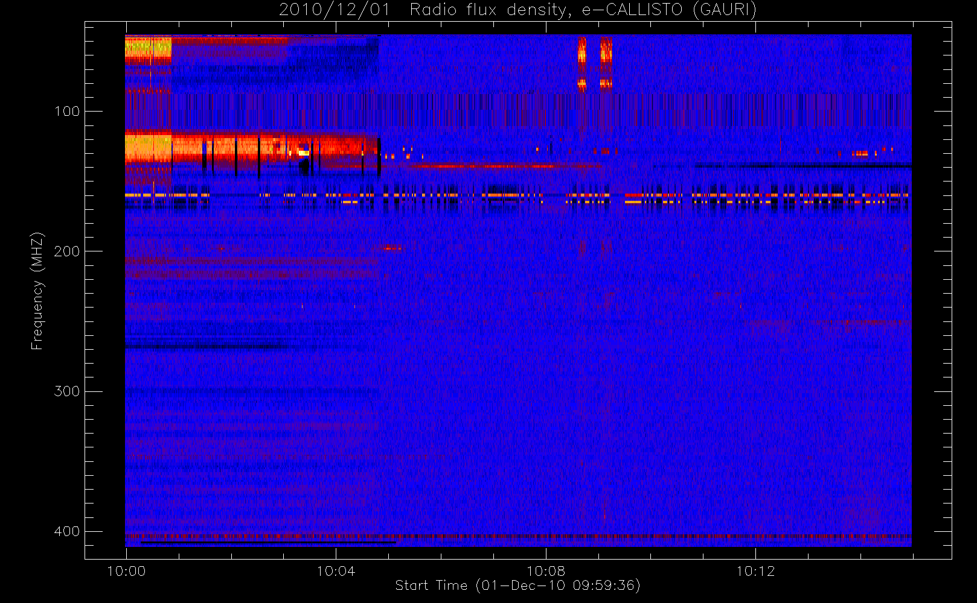Click the plot title mentioning e-CALLISTO (GAURI)
Image resolution: width=977 pixels, height=603 pixels.
pos(517,10)
